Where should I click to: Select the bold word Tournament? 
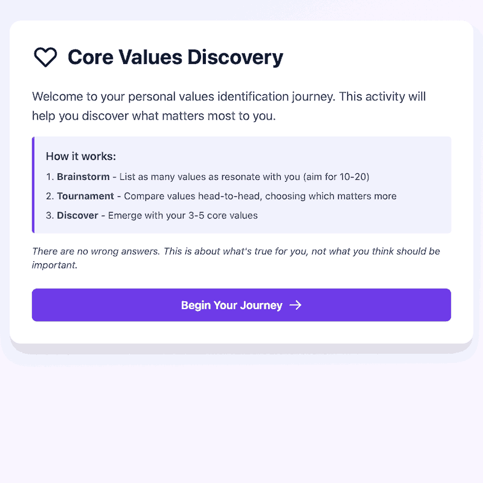[85, 196]
